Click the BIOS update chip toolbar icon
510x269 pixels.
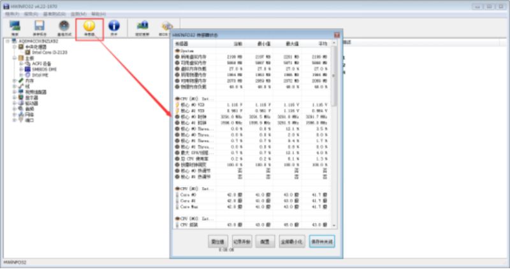pyautogui.click(x=166, y=27)
